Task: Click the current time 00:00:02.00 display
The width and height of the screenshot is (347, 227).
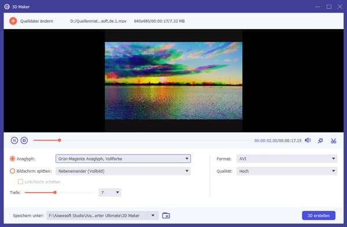Action: coord(265,141)
